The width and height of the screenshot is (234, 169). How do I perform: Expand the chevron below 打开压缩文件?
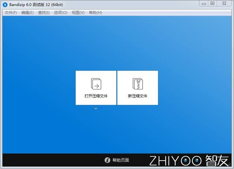point(96,108)
